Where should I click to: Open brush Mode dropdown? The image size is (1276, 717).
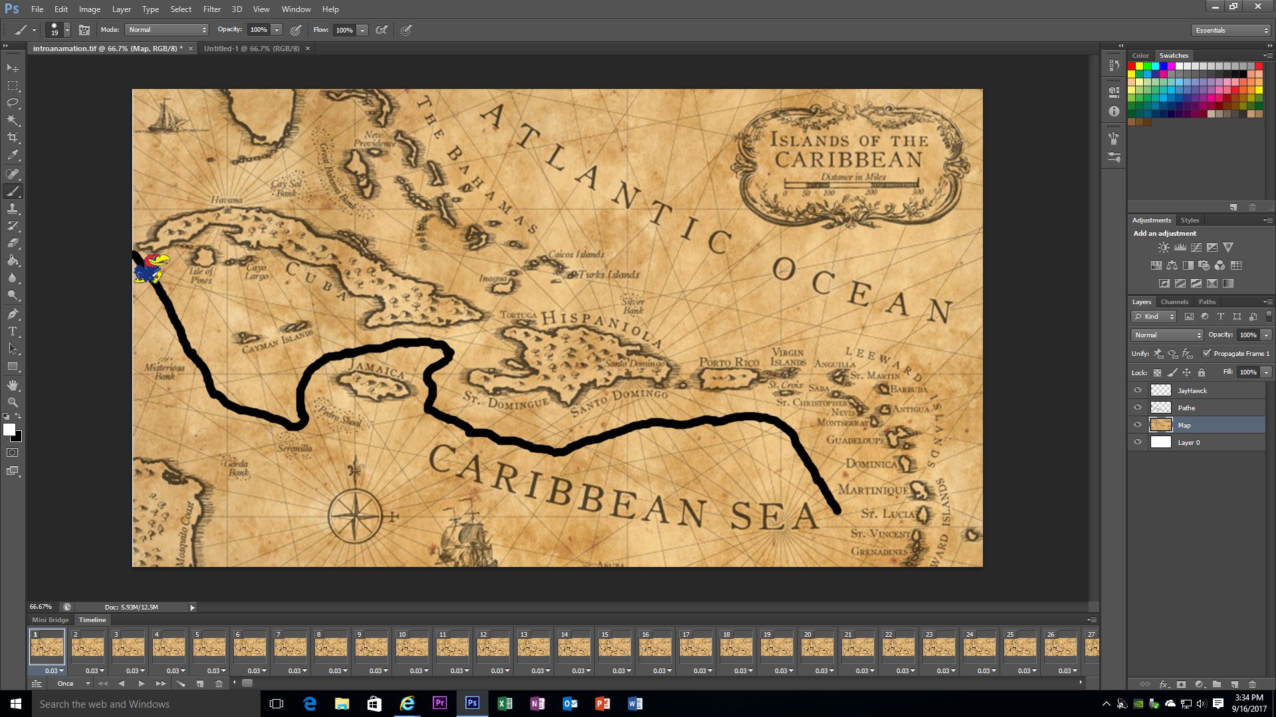167,30
